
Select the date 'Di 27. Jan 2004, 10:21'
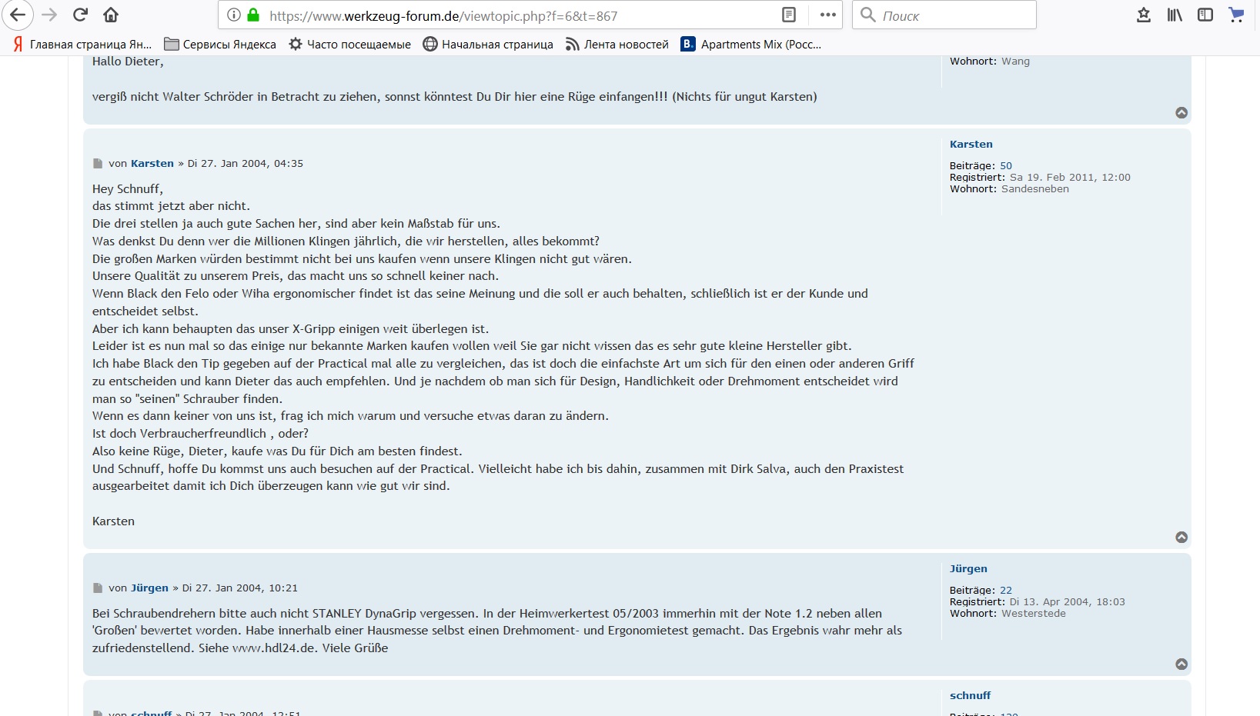click(x=240, y=588)
